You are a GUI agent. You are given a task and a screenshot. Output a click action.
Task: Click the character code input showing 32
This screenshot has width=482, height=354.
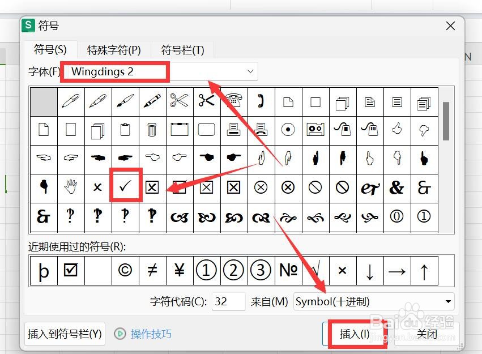(x=228, y=302)
